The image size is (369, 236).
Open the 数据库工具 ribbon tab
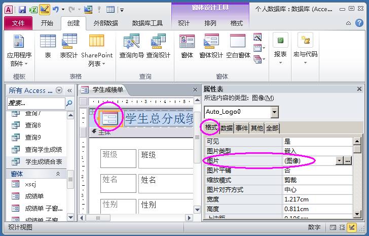tap(147, 23)
